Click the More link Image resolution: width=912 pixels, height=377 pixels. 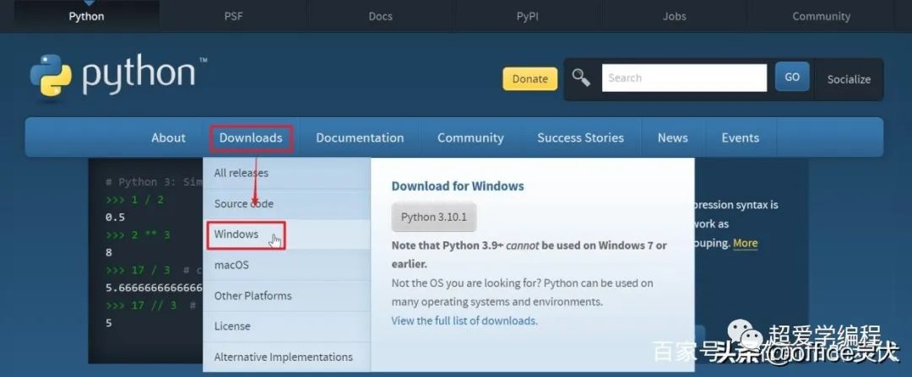[x=745, y=243]
